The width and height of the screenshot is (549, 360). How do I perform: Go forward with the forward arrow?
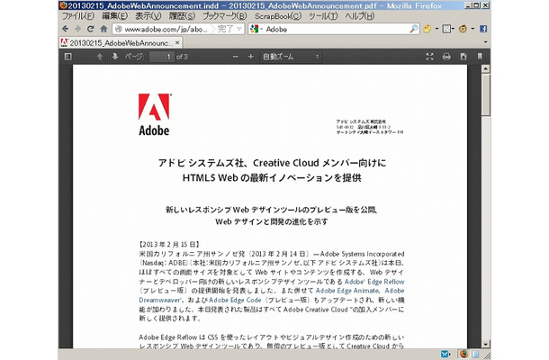(77, 29)
